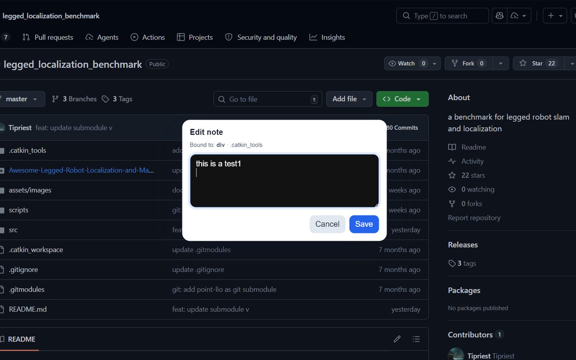Open the Tipriest author link in the commit row
576x360 pixels.
pyautogui.click(x=20, y=128)
